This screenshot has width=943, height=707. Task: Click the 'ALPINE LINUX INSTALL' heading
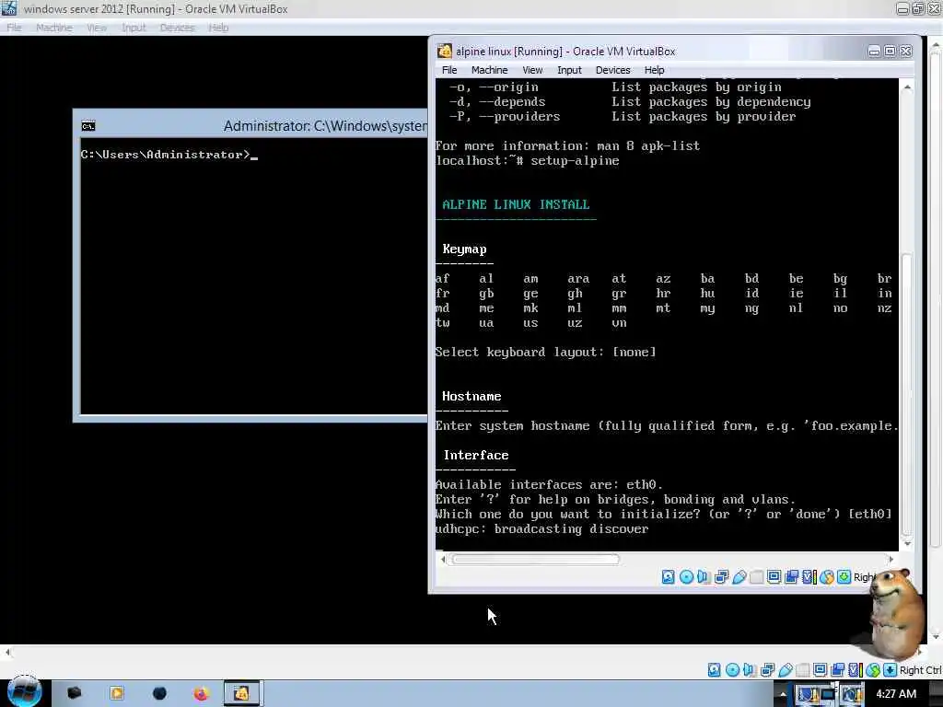tap(516, 204)
